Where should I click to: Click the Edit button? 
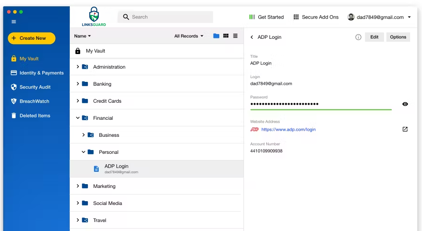[x=375, y=37]
